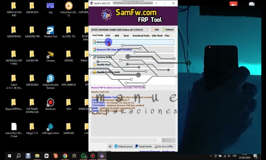Viewport: 266px width, 160px height.
Task: Open the SERVIDORES folder
Action: pyautogui.click(x=32, y=81)
